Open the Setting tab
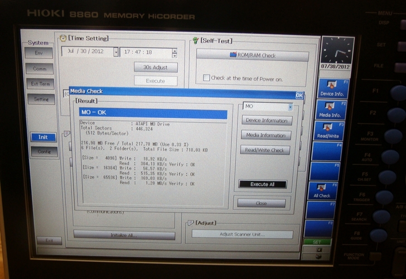Screen dimensions: 406x279 41,99
